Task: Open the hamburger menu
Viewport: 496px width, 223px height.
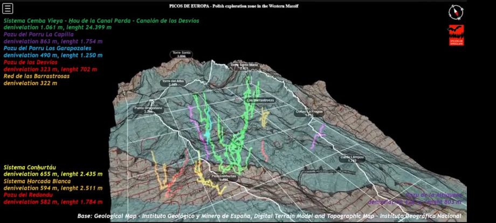Action: [8, 9]
